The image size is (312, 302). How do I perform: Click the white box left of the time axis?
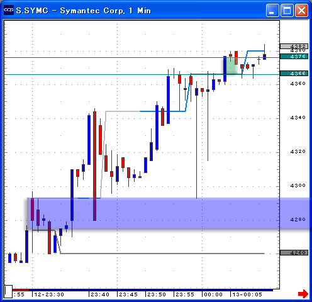tap(8, 291)
